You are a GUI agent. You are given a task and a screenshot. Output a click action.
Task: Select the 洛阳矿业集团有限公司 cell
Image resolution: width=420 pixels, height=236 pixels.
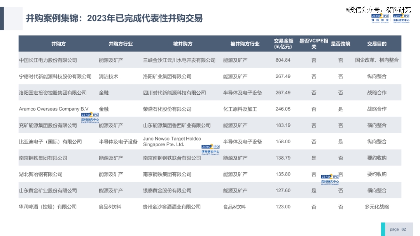[167, 76]
